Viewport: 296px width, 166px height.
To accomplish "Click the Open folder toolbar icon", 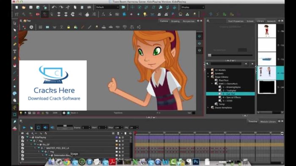I will (24, 7).
